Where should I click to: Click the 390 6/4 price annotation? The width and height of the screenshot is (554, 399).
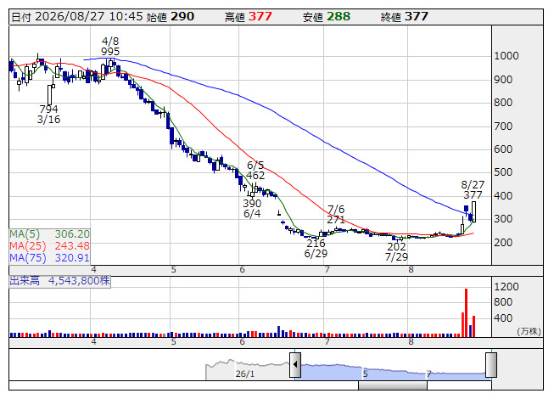coord(252,209)
